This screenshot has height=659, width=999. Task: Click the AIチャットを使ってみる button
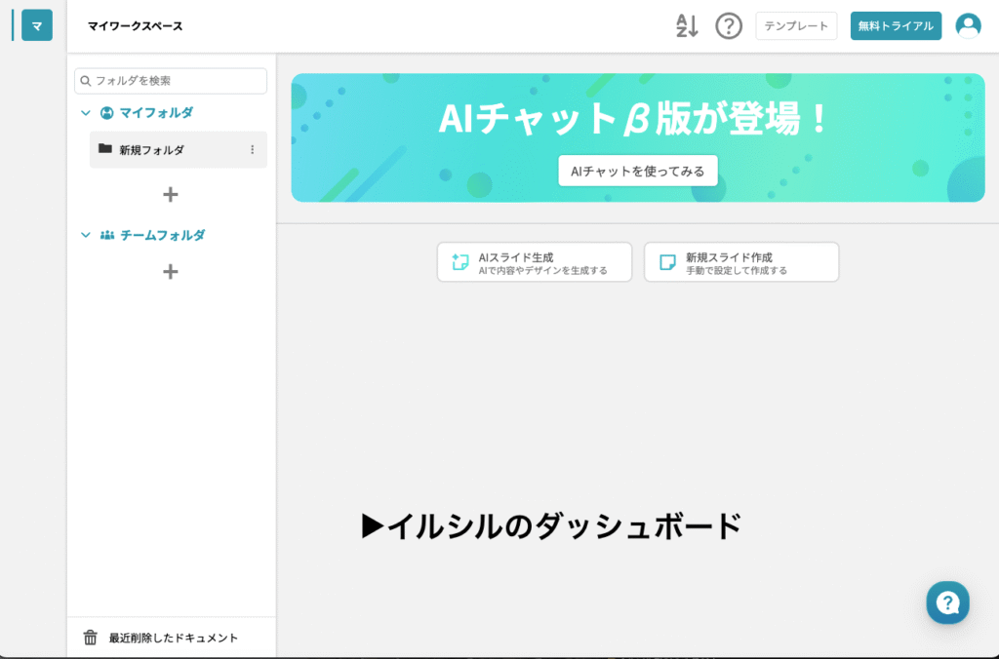click(638, 171)
